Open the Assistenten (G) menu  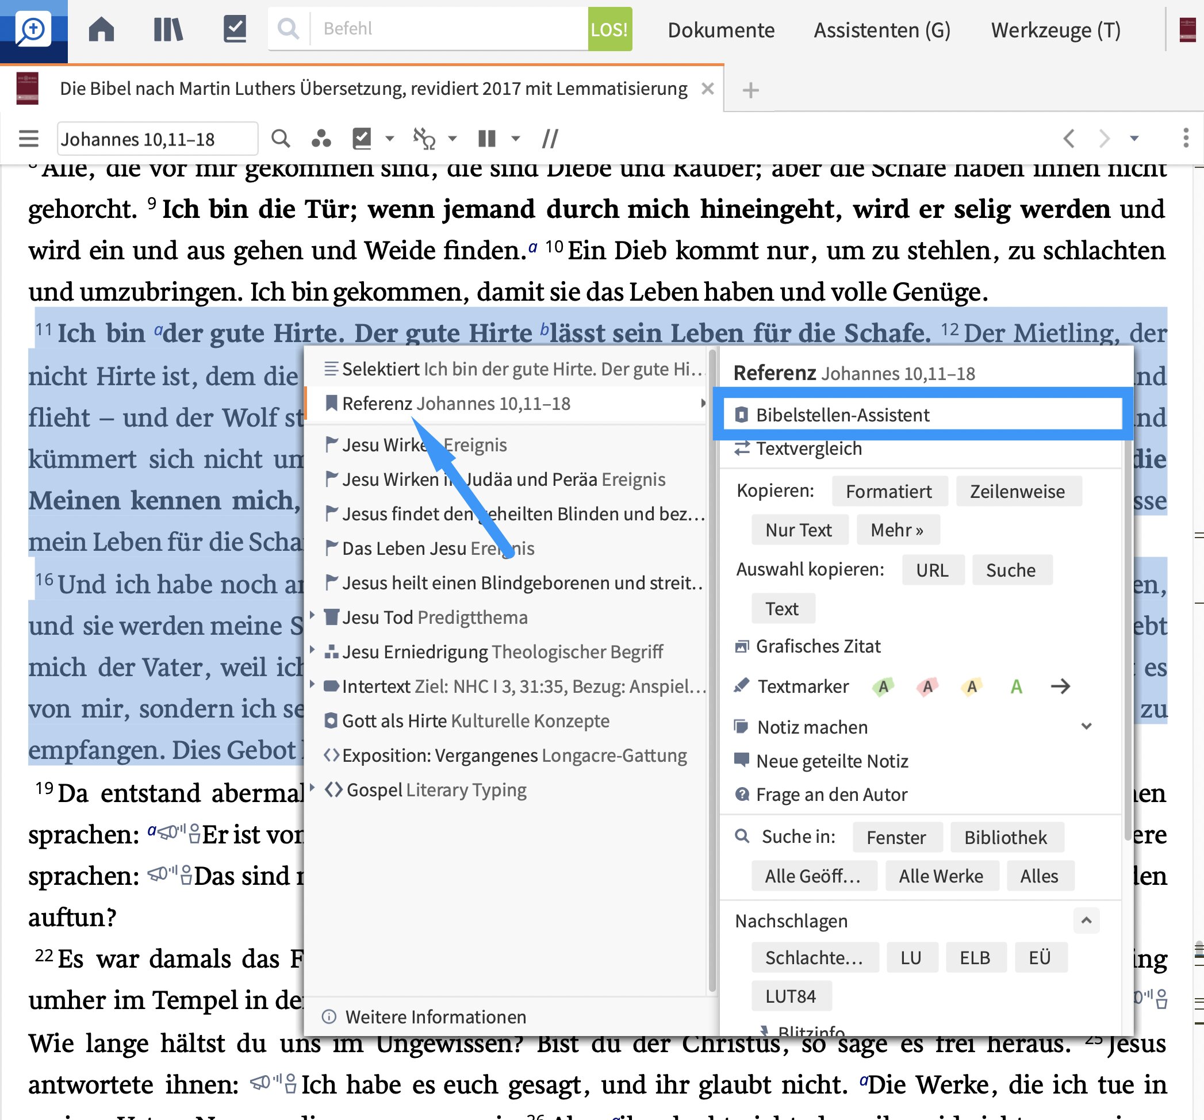pyautogui.click(x=882, y=30)
